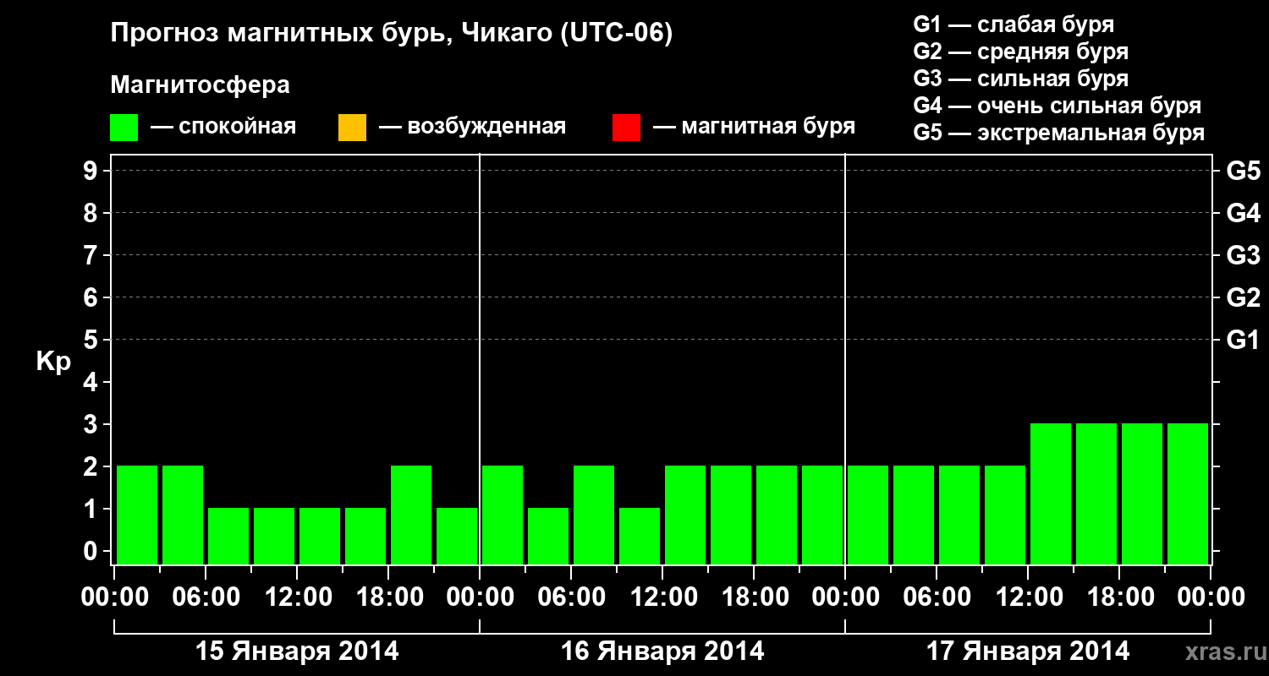The image size is (1269, 676).
Task: Click the '12:00' time label for 16 Января
Action: [x=662, y=597]
